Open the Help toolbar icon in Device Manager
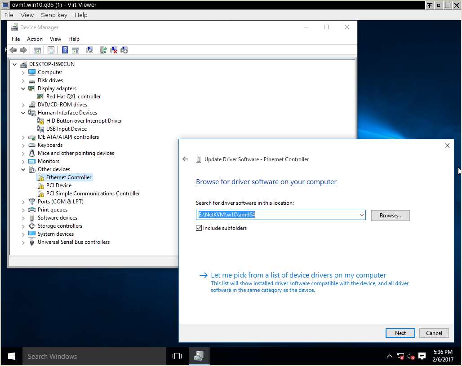The height and width of the screenshot is (366, 462). (x=65, y=50)
